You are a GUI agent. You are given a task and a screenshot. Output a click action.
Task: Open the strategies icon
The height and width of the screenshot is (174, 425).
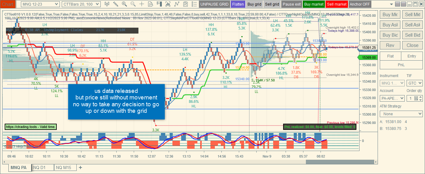pyautogui.click(x=186, y=4)
